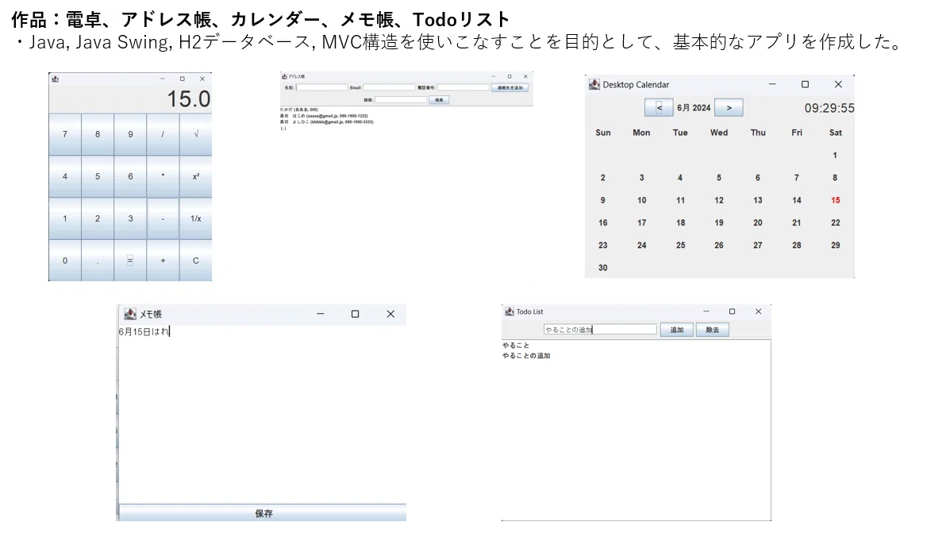Focus the 電話番号 field in address book
Screen dimensions: 950x541
[x=463, y=87]
